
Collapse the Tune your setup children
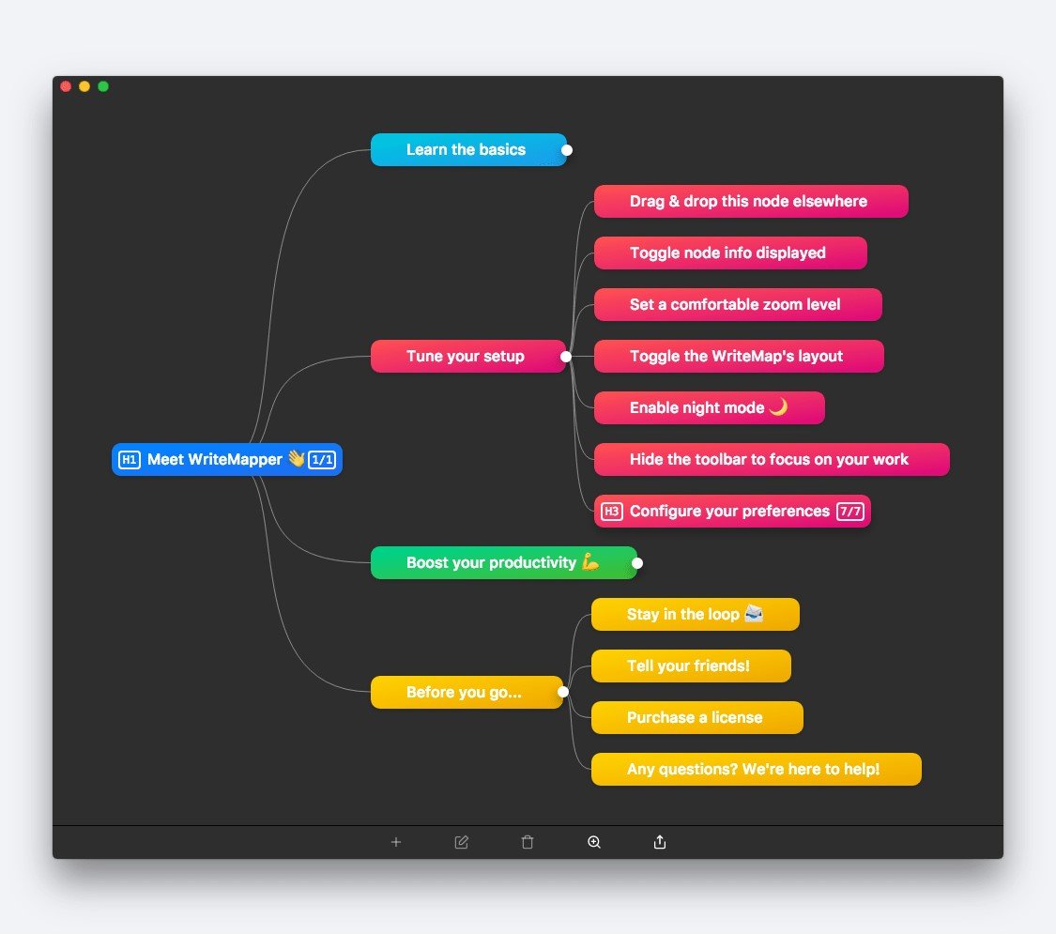click(x=566, y=356)
